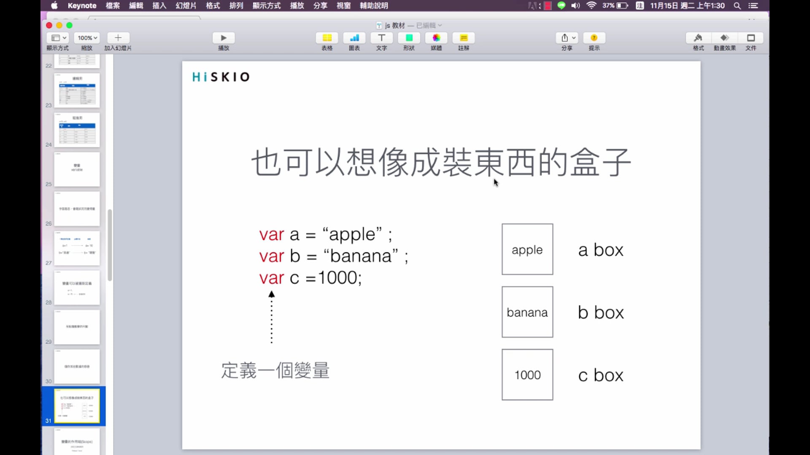Select slide 27 thumbnail in the navigator
The width and height of the screenshot is (810, 455).
(x=77, y=248)
